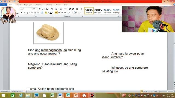Image resolution: width=175 pixels, height=98 pixels.
Task: Expand the font color dropdown arrow
Action: [x=53, y=13]
